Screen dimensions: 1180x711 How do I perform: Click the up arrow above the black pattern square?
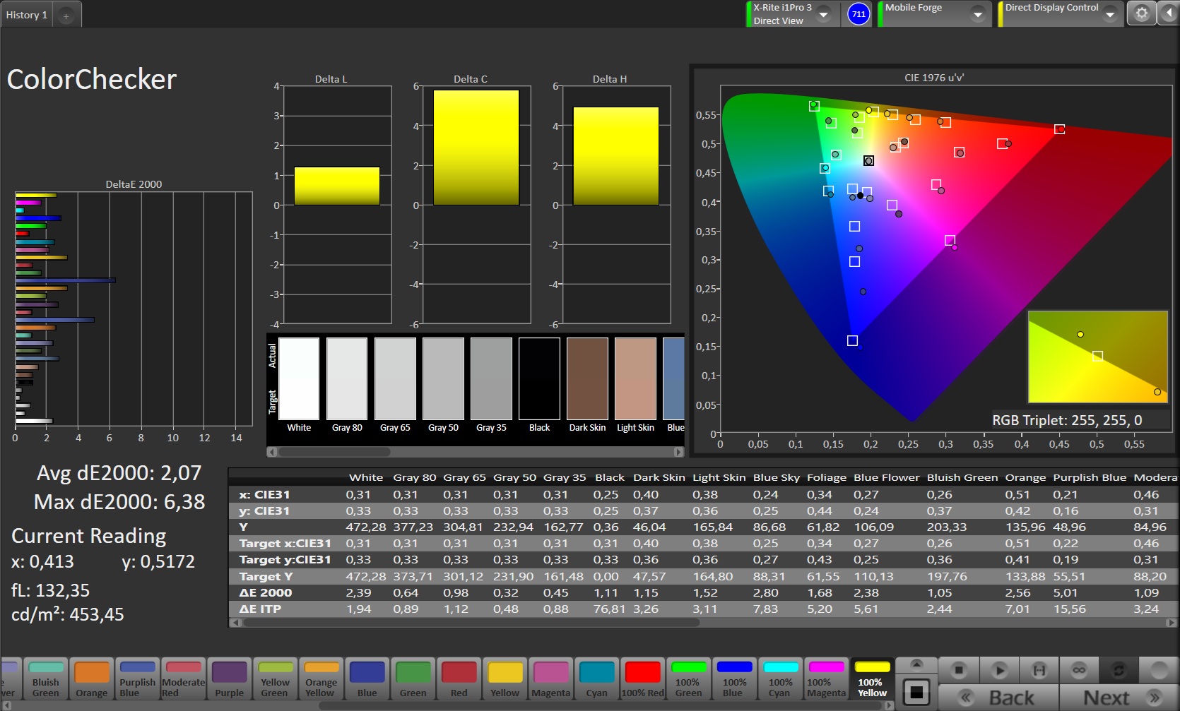pyautogui.click(x=916, y=664)
